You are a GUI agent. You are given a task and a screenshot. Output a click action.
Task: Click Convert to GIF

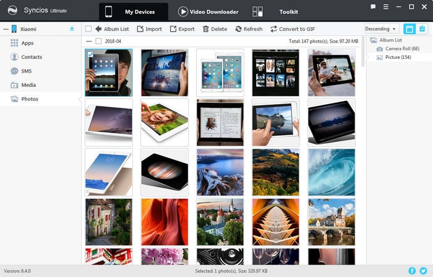(293, 29)
